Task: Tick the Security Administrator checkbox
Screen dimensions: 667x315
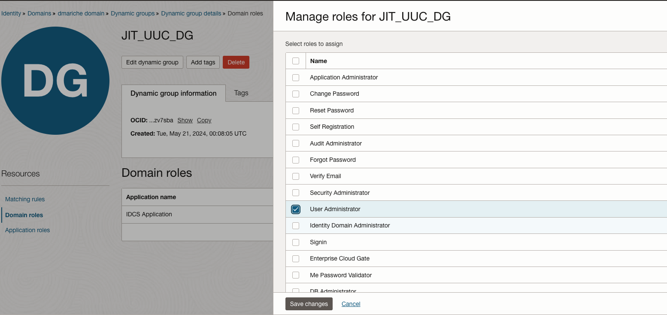Action: [296, 193]
